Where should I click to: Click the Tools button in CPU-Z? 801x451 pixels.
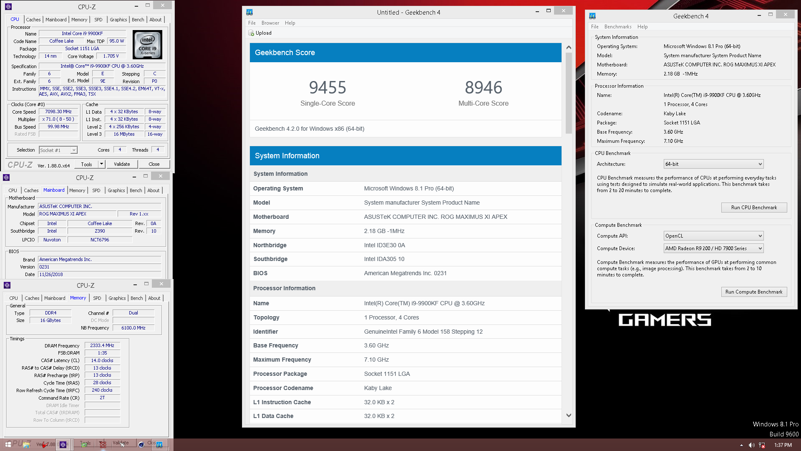pos(87,164)
